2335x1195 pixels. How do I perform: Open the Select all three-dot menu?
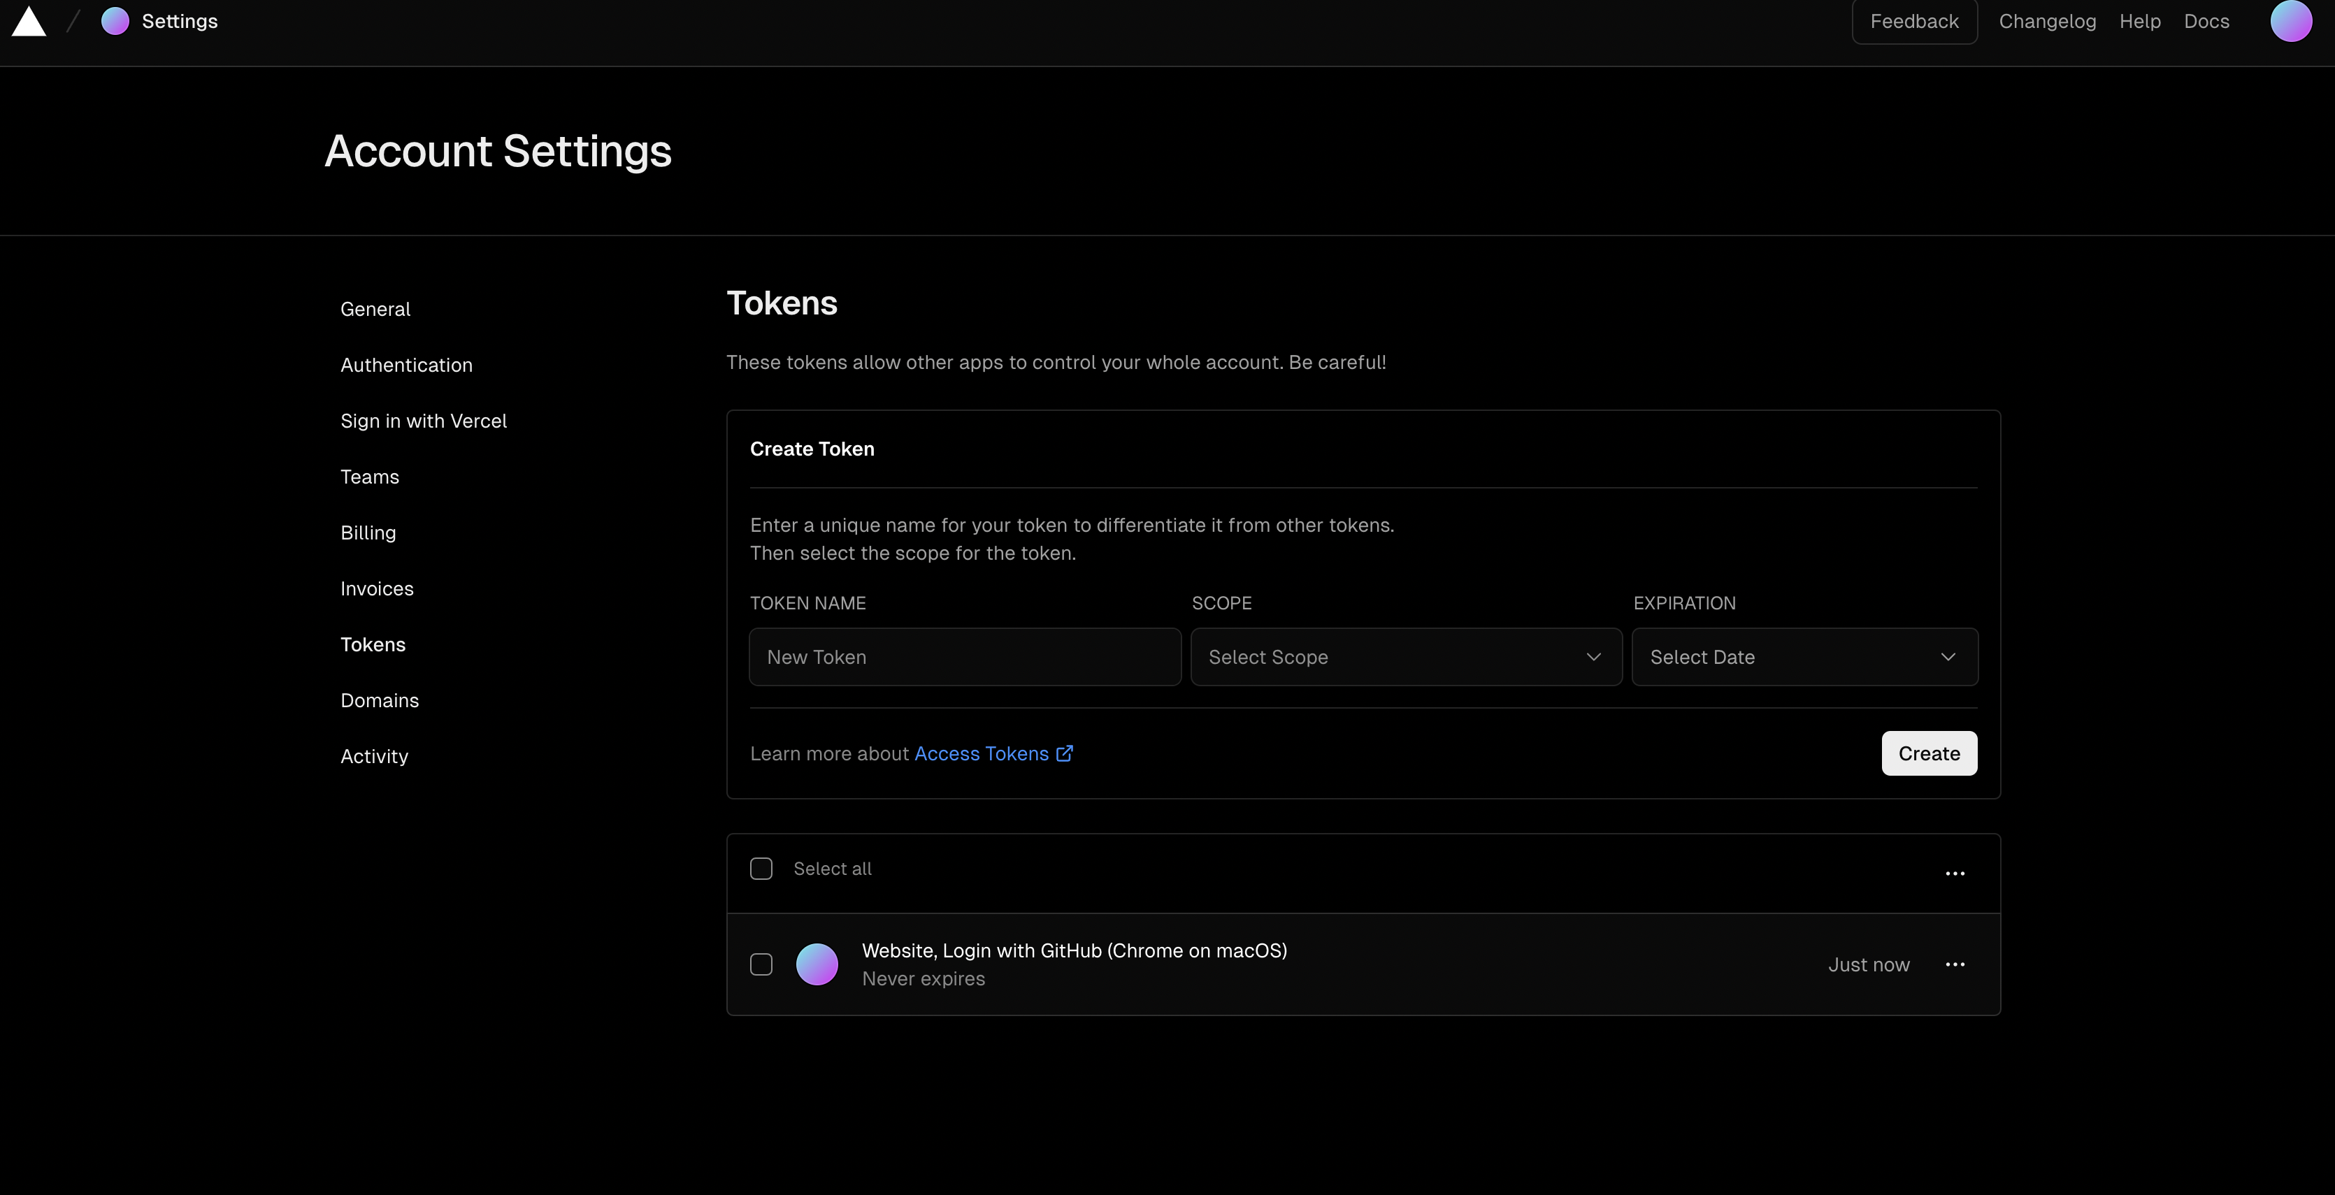tap(1954, 874)
